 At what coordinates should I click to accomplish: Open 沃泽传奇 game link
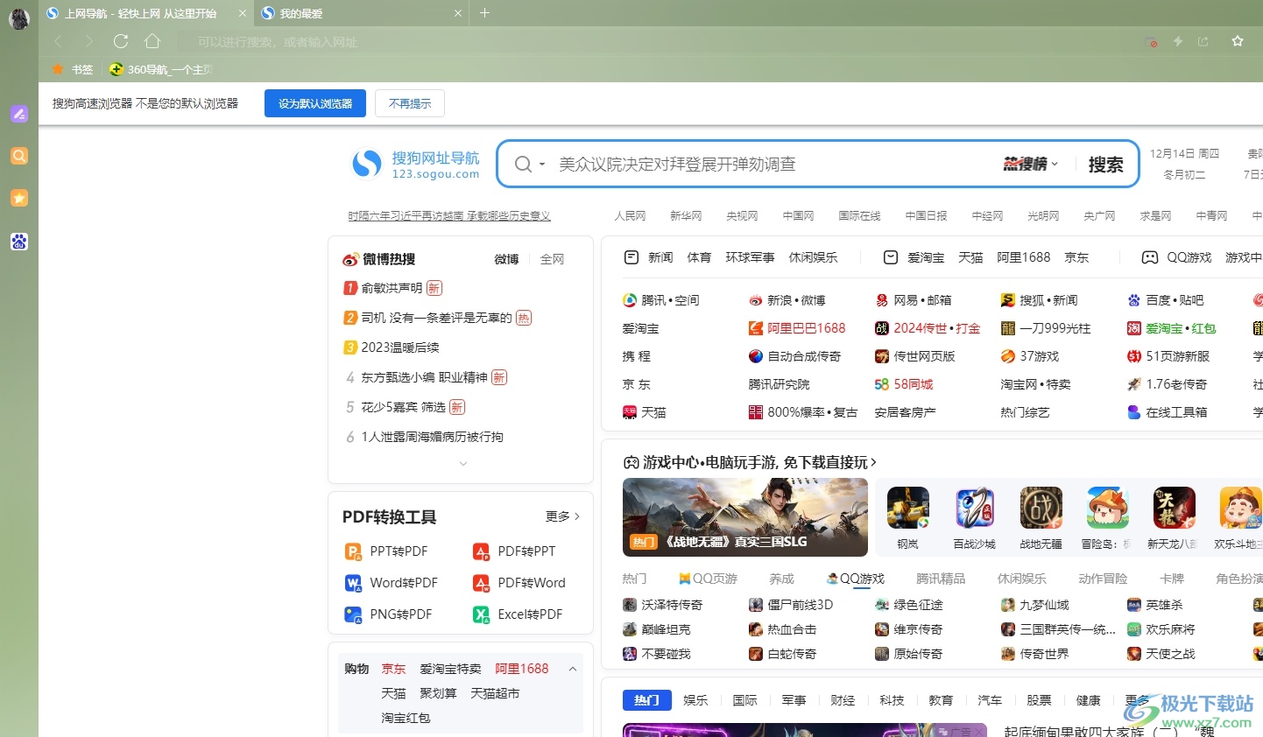pyautogui.click(x=663, y=605)
